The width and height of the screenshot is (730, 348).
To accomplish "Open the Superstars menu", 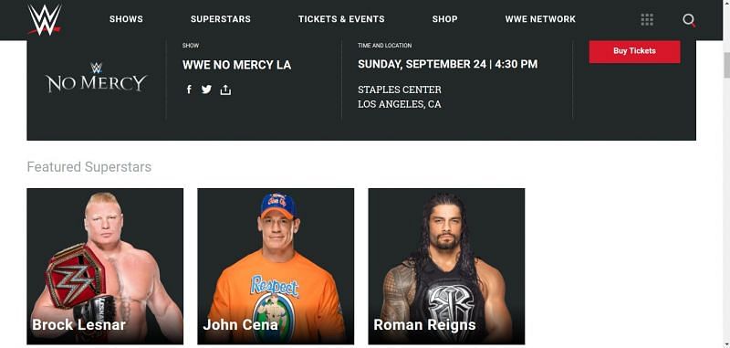I will click(x=221, y=19).
